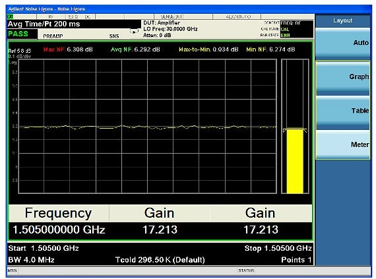Image resolution: width=376 pixels, height=279 pixels.
Task: Select the Meter layout softkey
Action: click(x=342, y=144)
